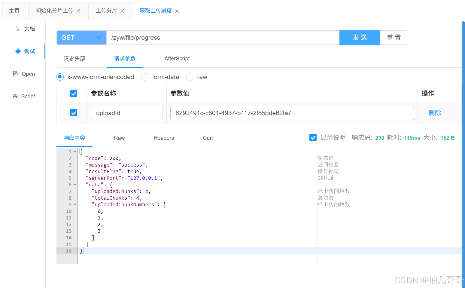
Task: Select the 调试 debug sidebar item
Action: (x=25, y=51)
